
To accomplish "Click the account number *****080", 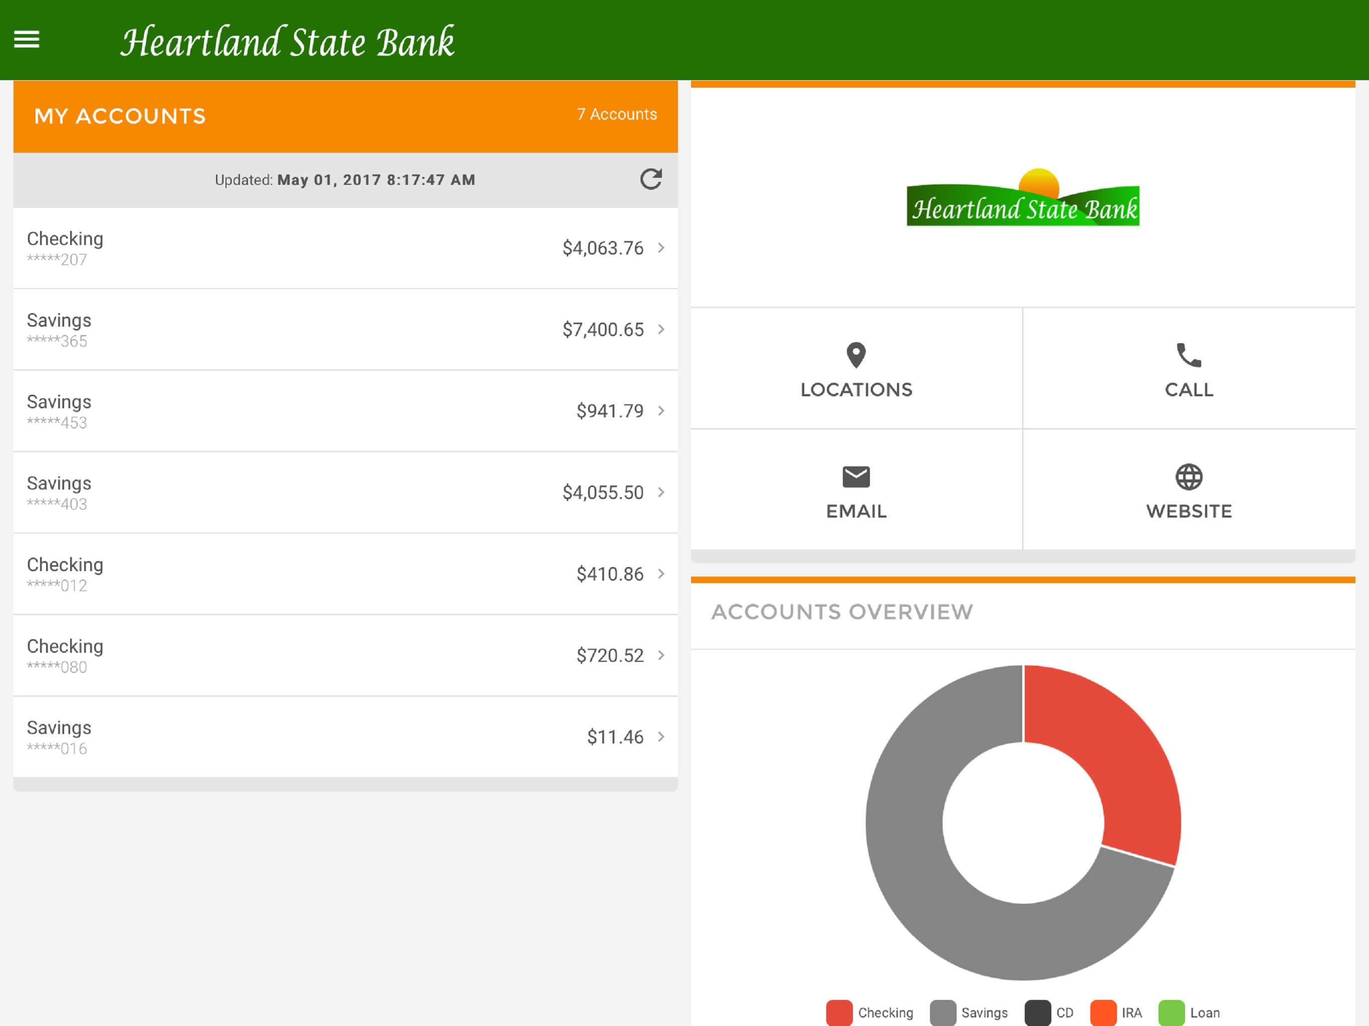I will [57, 667].
